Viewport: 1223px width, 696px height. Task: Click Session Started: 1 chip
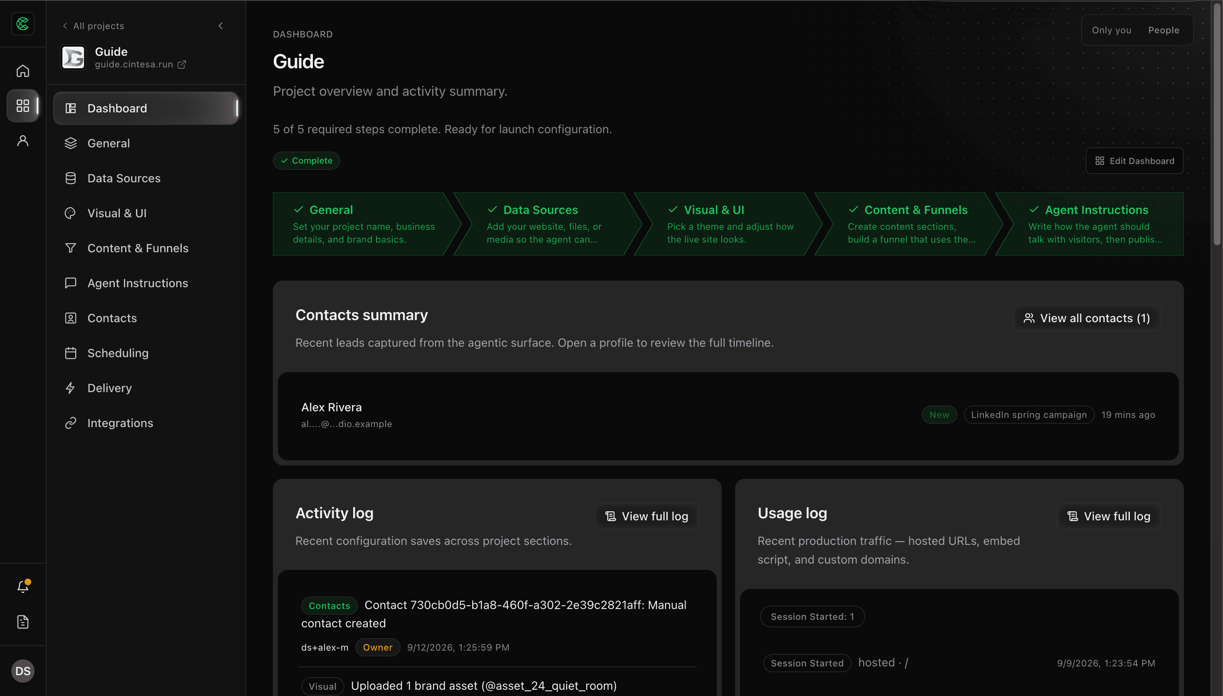[x=812, y=616]
